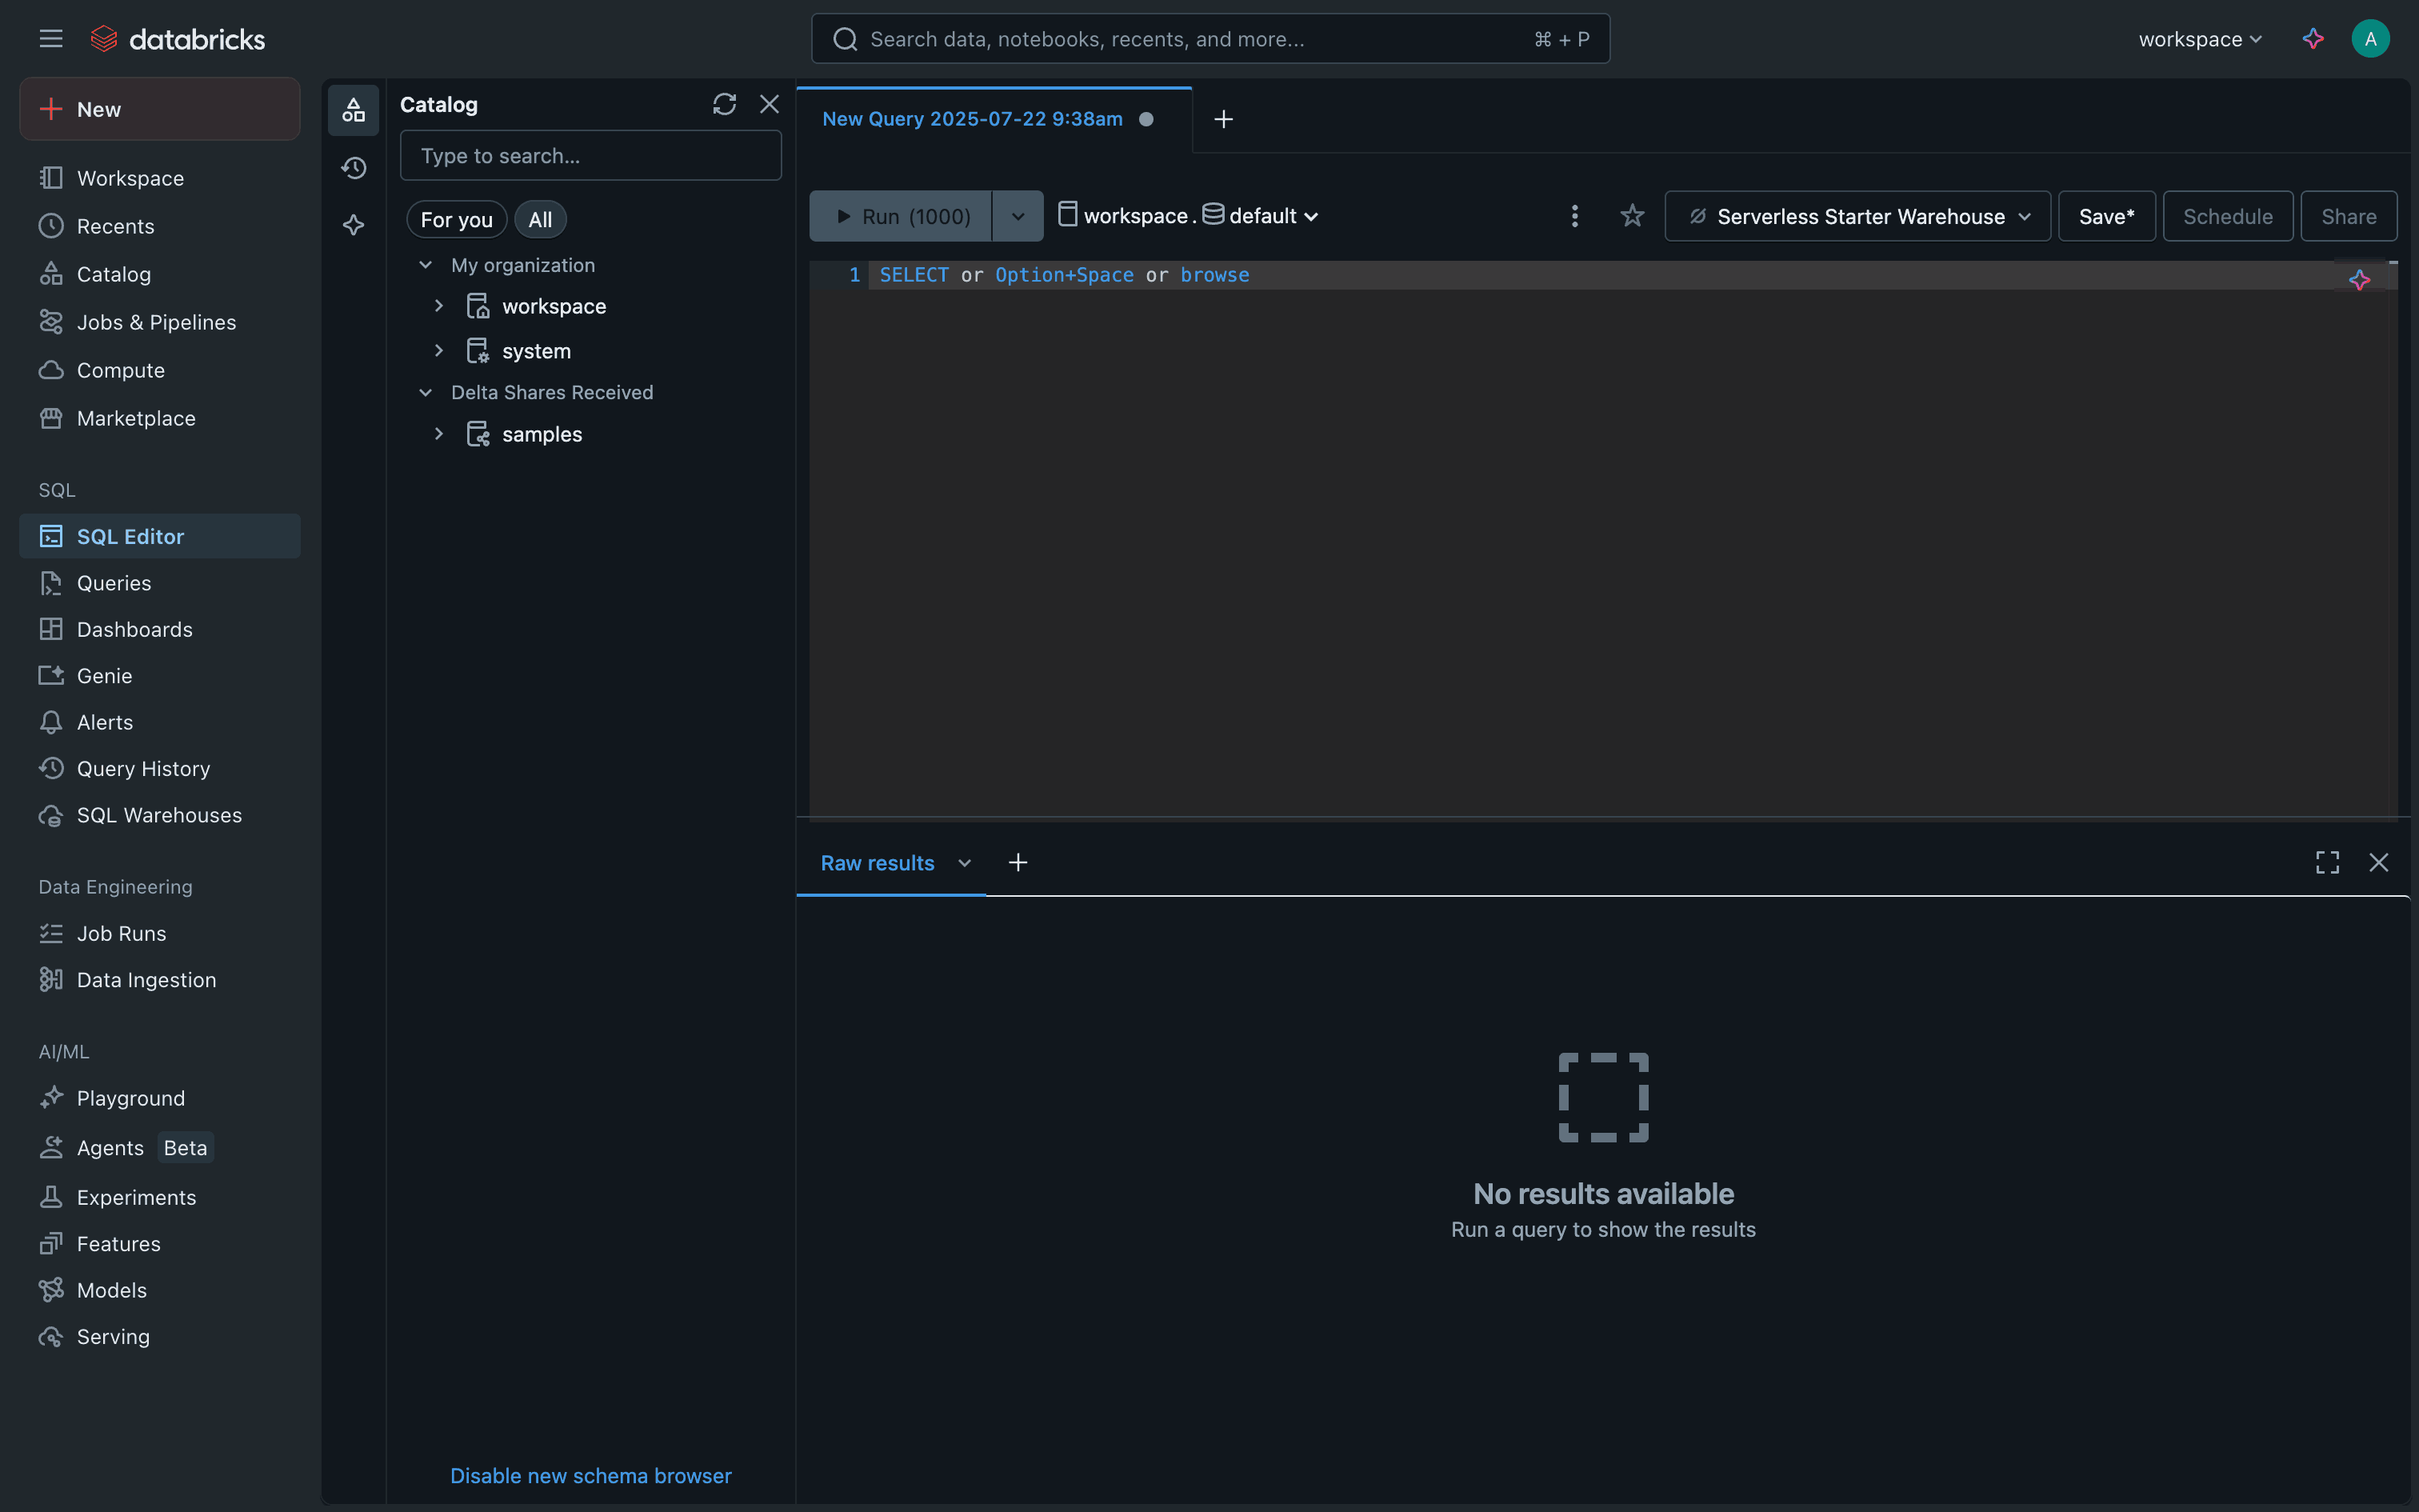This screenshot has width=2419, height=1512.
Task: Switch catalog filter to For you
Action: tap(456, 219)
